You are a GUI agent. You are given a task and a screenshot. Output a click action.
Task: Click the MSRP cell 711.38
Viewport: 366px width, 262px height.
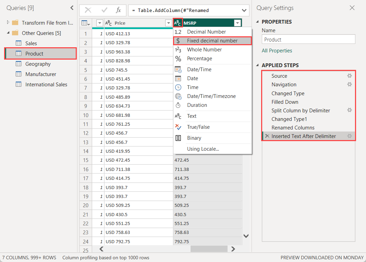208,169
